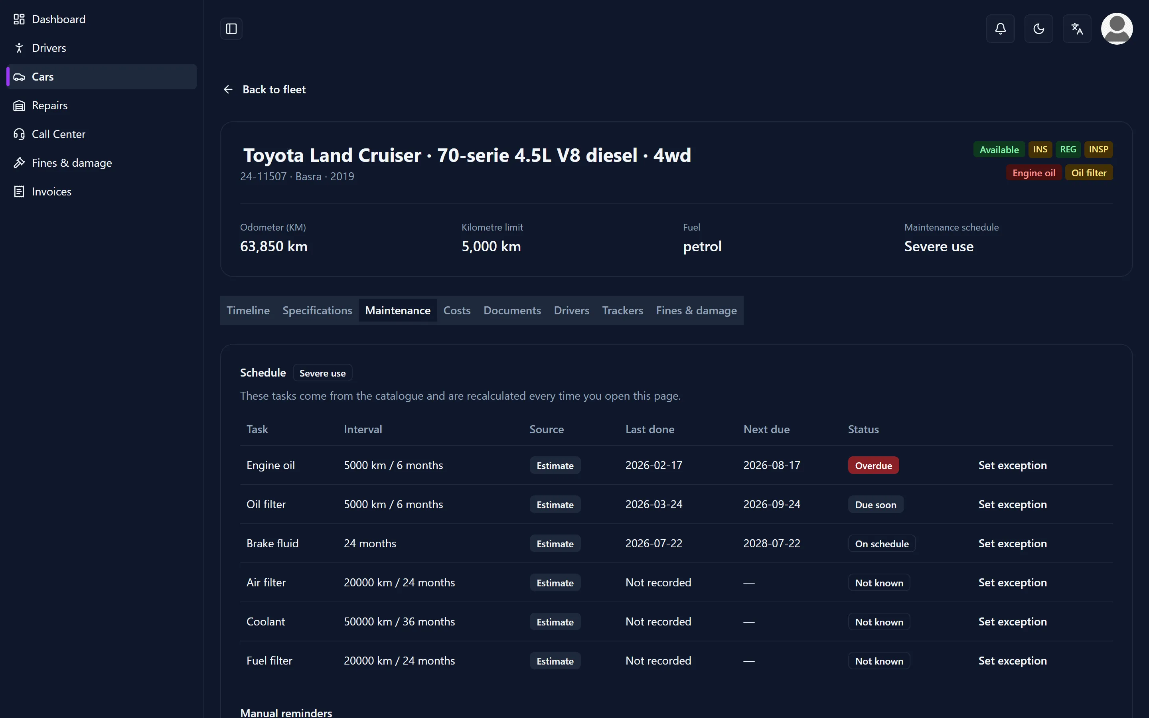The height and width of the screenshot is (718, 1149).
Task: Set exception for Coolant
Action: pos(1012,621)
